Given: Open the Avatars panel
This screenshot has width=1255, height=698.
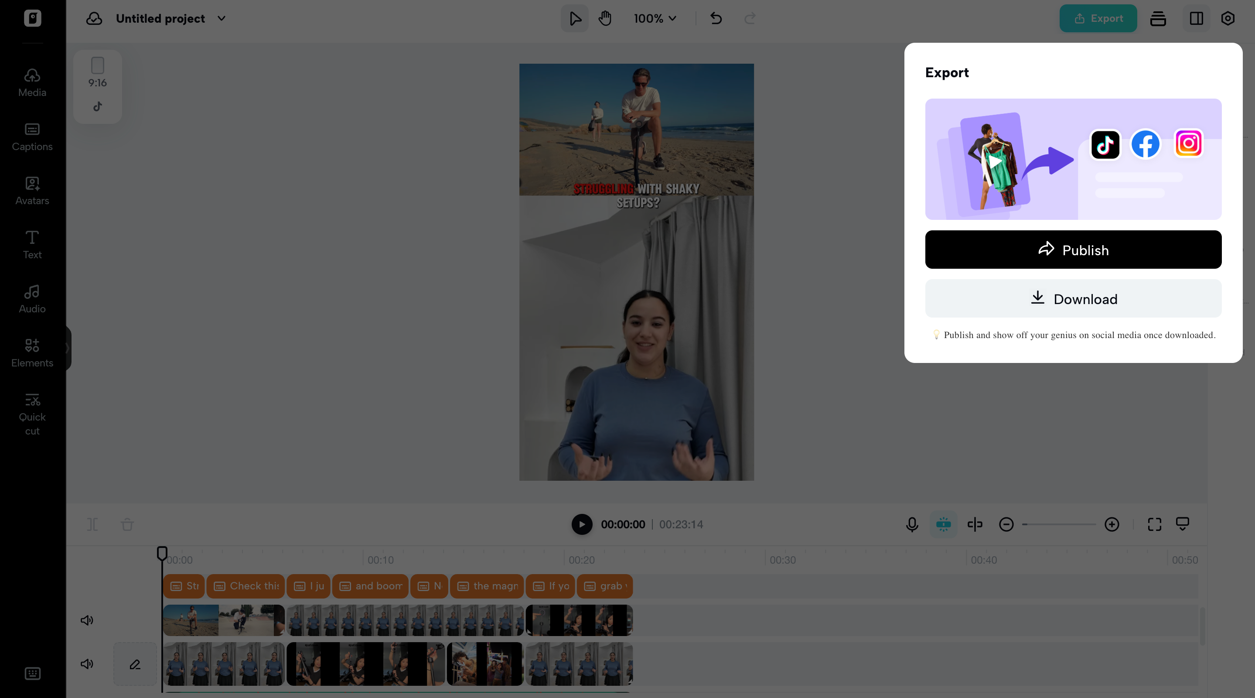Looking at the screenshot, I should click(32, 191).
